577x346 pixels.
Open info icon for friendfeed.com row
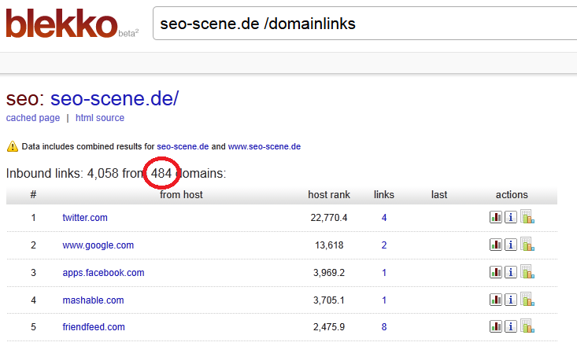click(x=511, y=326)
